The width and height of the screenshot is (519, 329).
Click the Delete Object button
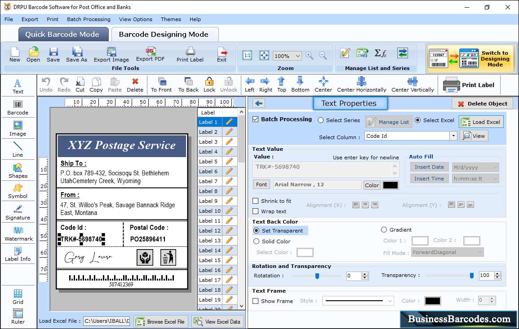482,104
